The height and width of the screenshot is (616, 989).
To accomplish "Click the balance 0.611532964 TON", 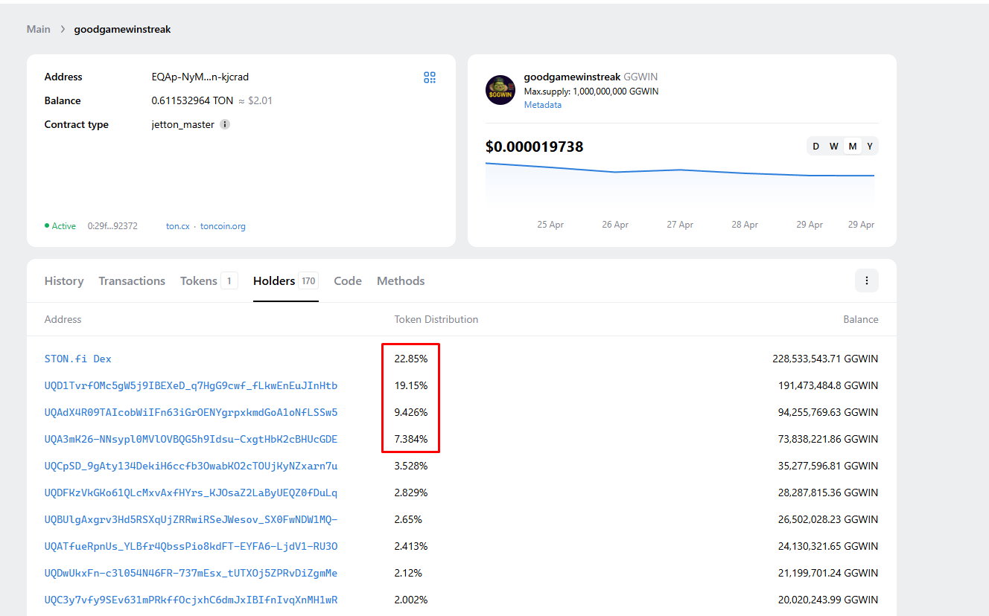I will pos(192,100).
